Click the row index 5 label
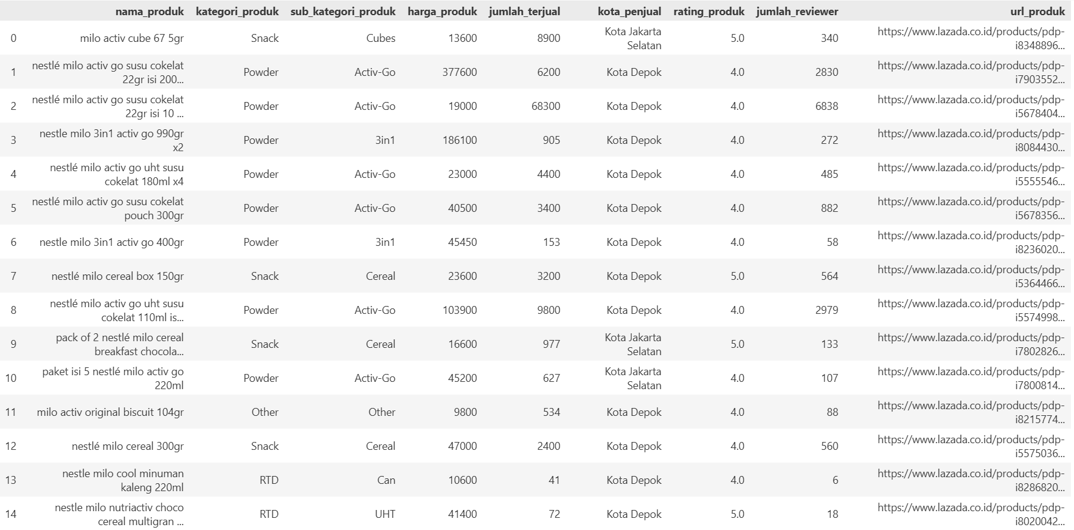Viewport: 1074px width, 530px height. 13,208
